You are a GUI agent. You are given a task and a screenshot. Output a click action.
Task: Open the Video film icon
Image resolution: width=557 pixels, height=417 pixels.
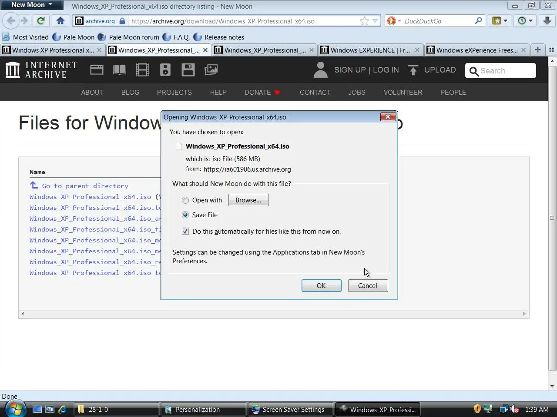click(142, 70)
